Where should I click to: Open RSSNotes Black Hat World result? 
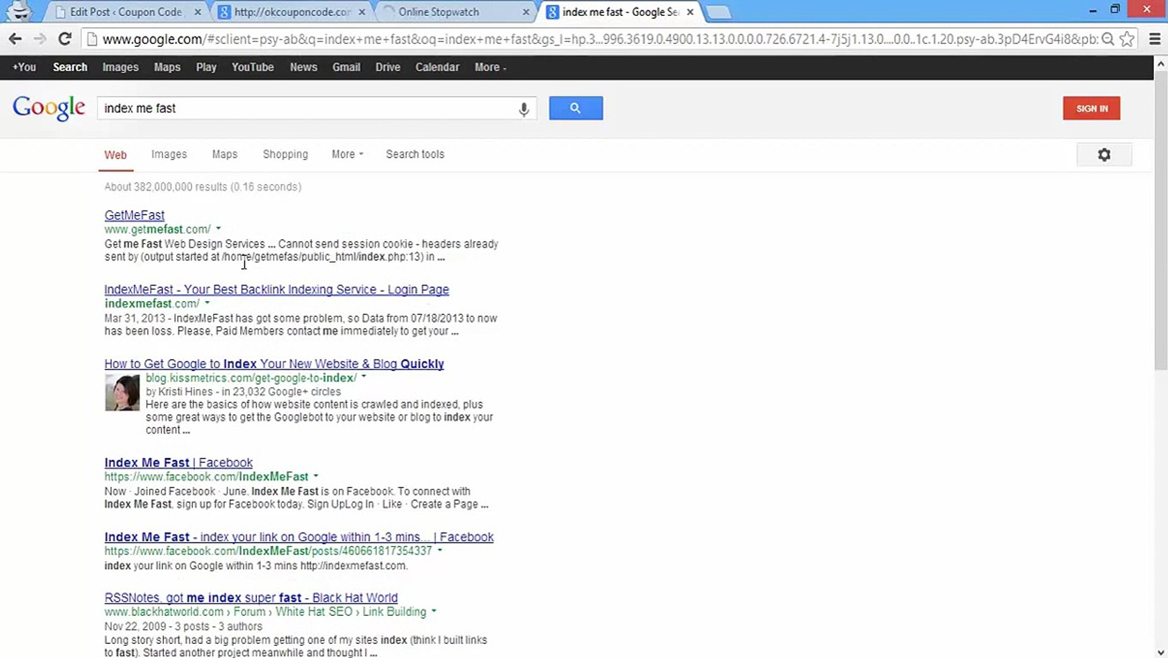click(x=251, y=598)
